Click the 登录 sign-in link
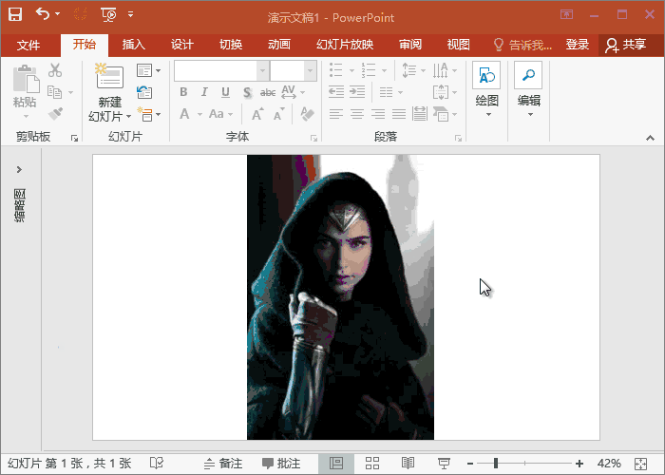 578,45
